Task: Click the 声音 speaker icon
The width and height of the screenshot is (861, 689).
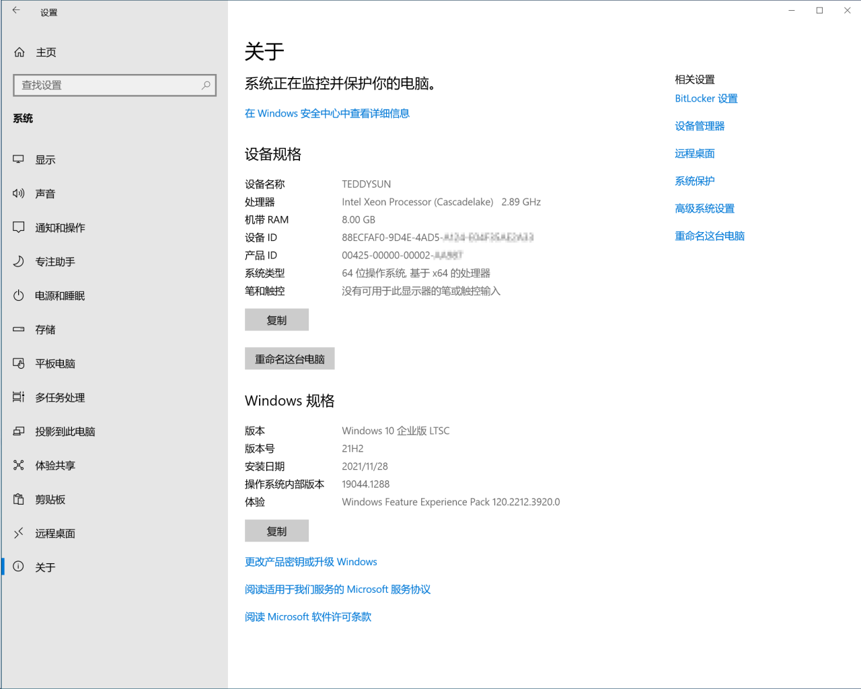Action: 19,194
